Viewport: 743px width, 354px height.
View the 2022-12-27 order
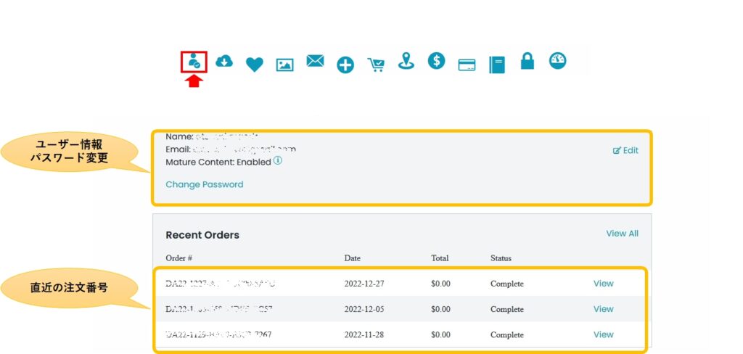pyautogui.click(x=603, y=284)
